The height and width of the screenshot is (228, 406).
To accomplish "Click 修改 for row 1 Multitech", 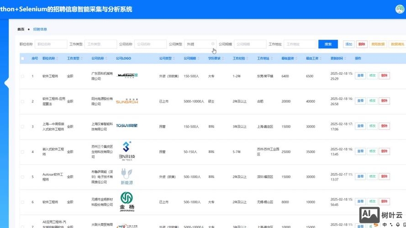I will (372, 76).
